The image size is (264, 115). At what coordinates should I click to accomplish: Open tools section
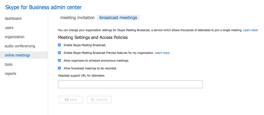point(8,64)
